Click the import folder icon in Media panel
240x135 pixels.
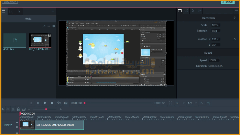pos(44,26)
